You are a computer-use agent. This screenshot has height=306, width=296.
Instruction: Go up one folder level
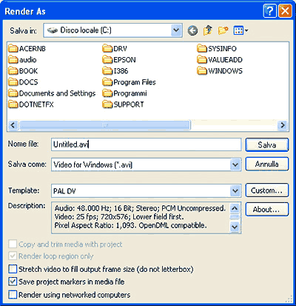pos(208,30)
